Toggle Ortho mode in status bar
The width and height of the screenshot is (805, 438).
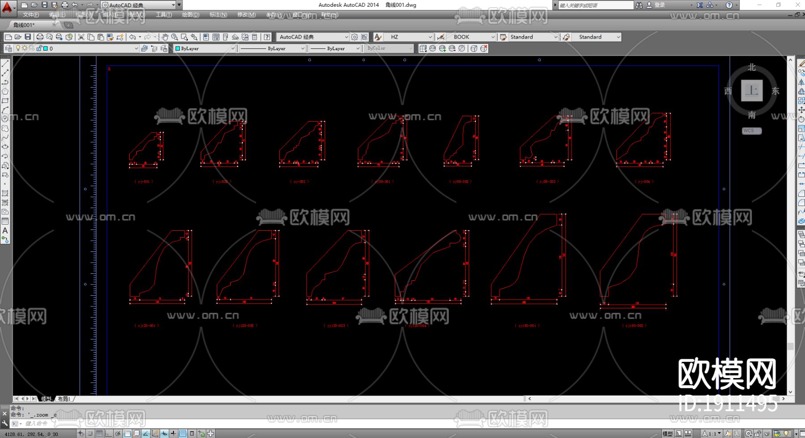[x=108, y=433]
